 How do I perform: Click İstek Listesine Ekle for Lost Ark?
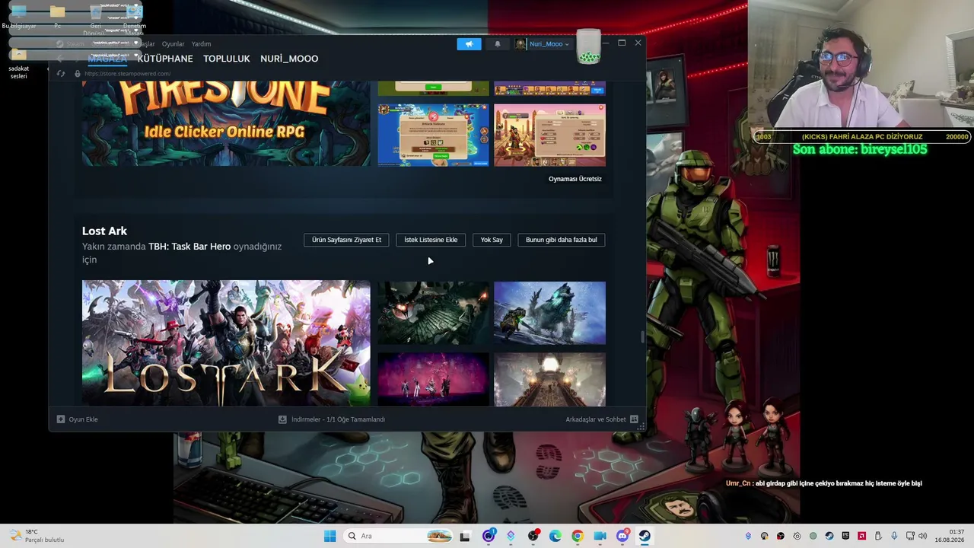tap(431, 240)
